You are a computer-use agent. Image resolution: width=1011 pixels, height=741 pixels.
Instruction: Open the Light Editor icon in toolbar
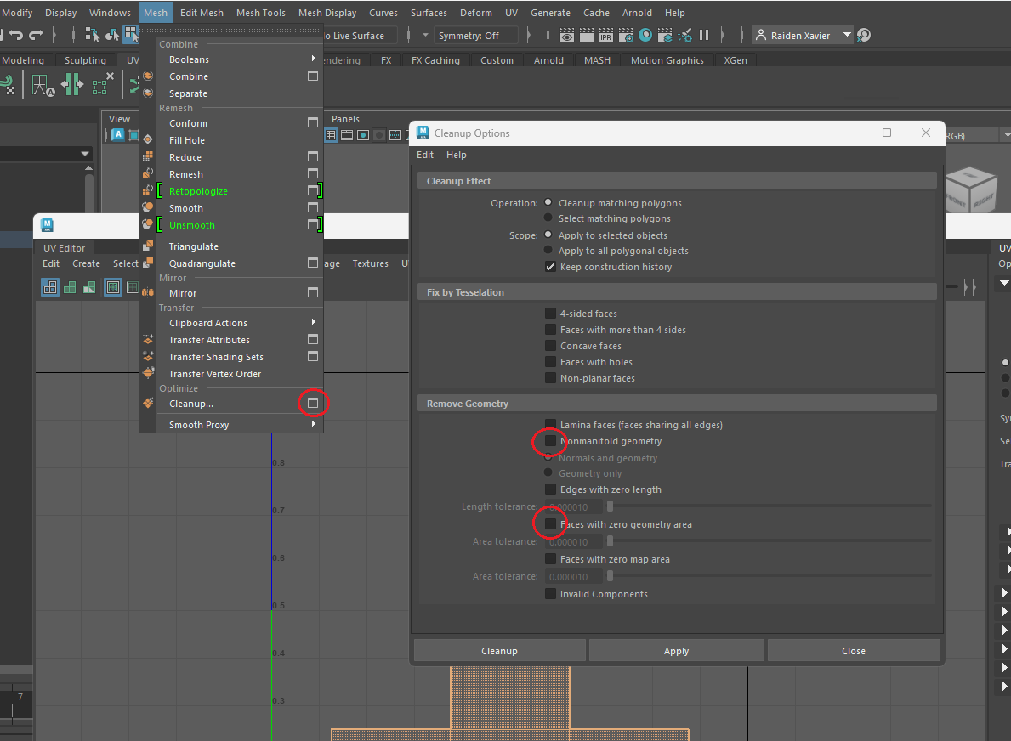tap(684, 36)
